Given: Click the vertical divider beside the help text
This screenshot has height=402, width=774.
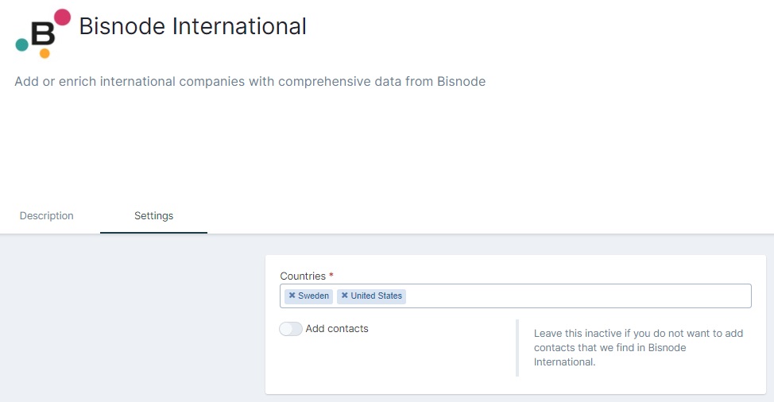Looking at the screenshot, I should point(517,348).
